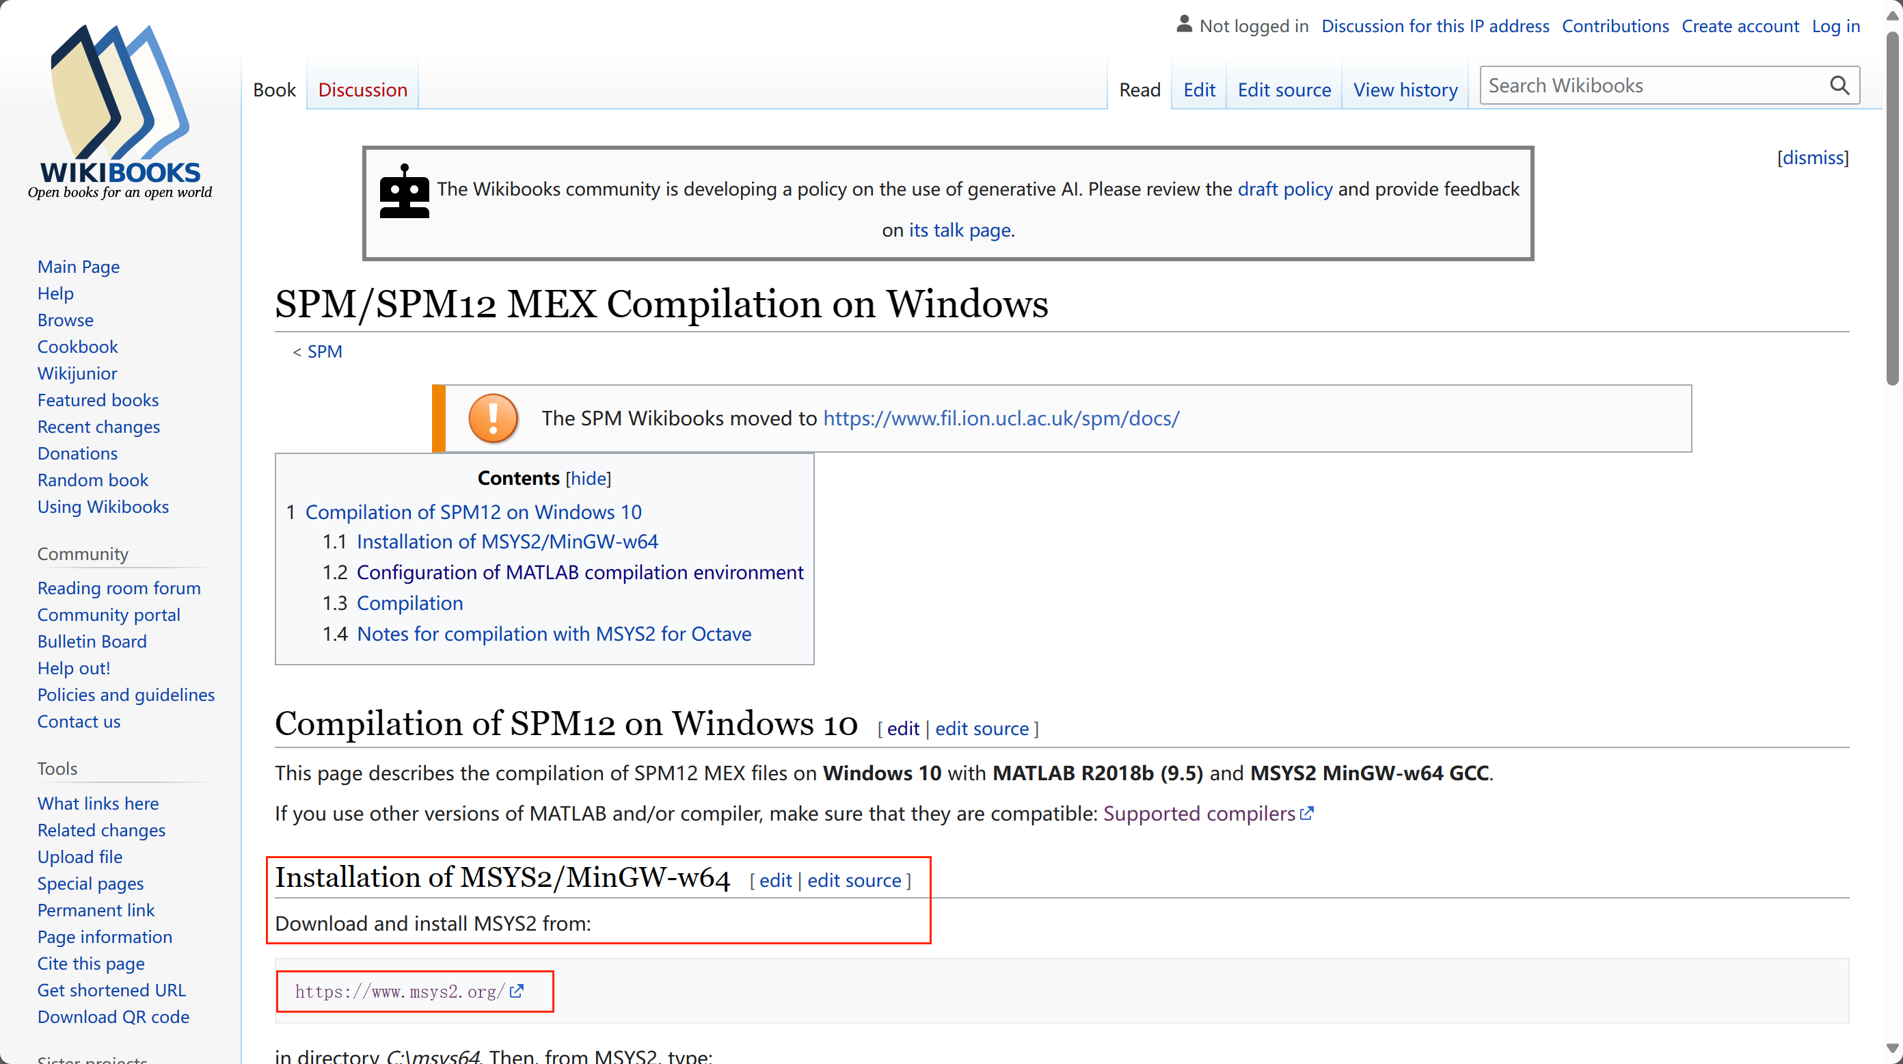The height and width of the screenshot is (1064, 1903).
Task: Dismiss the site notice banner
Action: pyautogui.click(x=1812, y=157)
